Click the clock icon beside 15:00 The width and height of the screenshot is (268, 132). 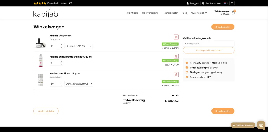(x=187, y=63)
